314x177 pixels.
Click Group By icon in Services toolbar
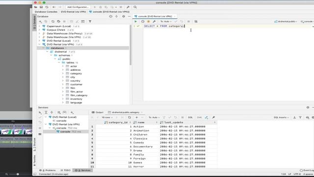tap(59, 113)
